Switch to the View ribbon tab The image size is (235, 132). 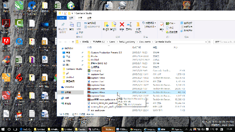point(89,18)
